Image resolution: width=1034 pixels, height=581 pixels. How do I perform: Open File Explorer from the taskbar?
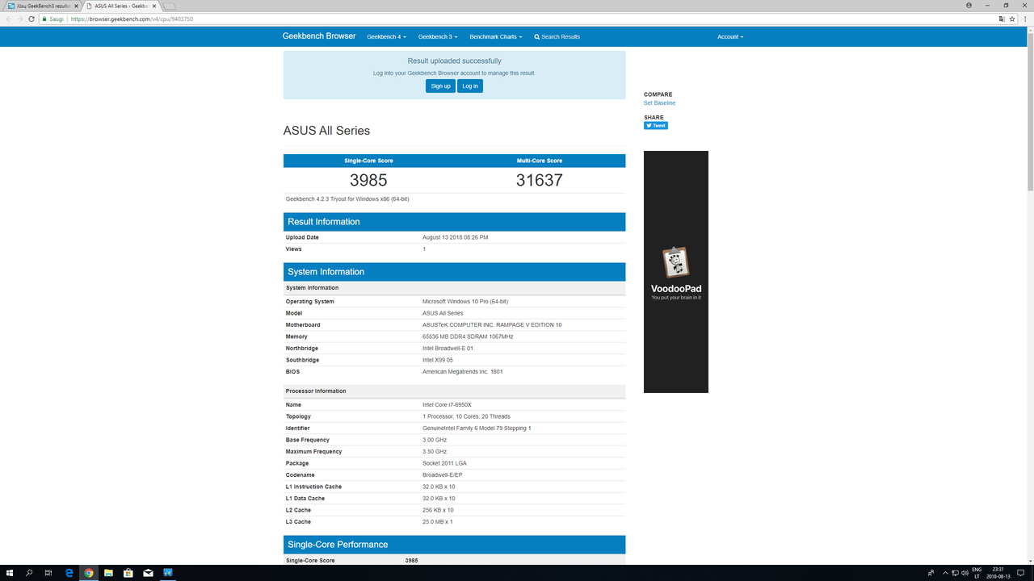[108, 573]
